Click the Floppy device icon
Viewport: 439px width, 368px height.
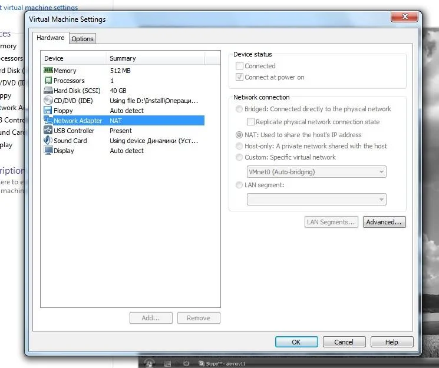click(x=48, y=110)
